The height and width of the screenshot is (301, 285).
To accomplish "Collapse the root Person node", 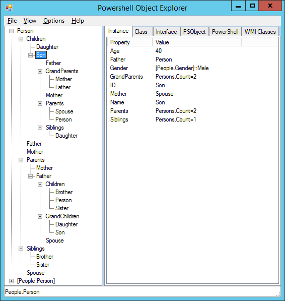I will 11,31.
